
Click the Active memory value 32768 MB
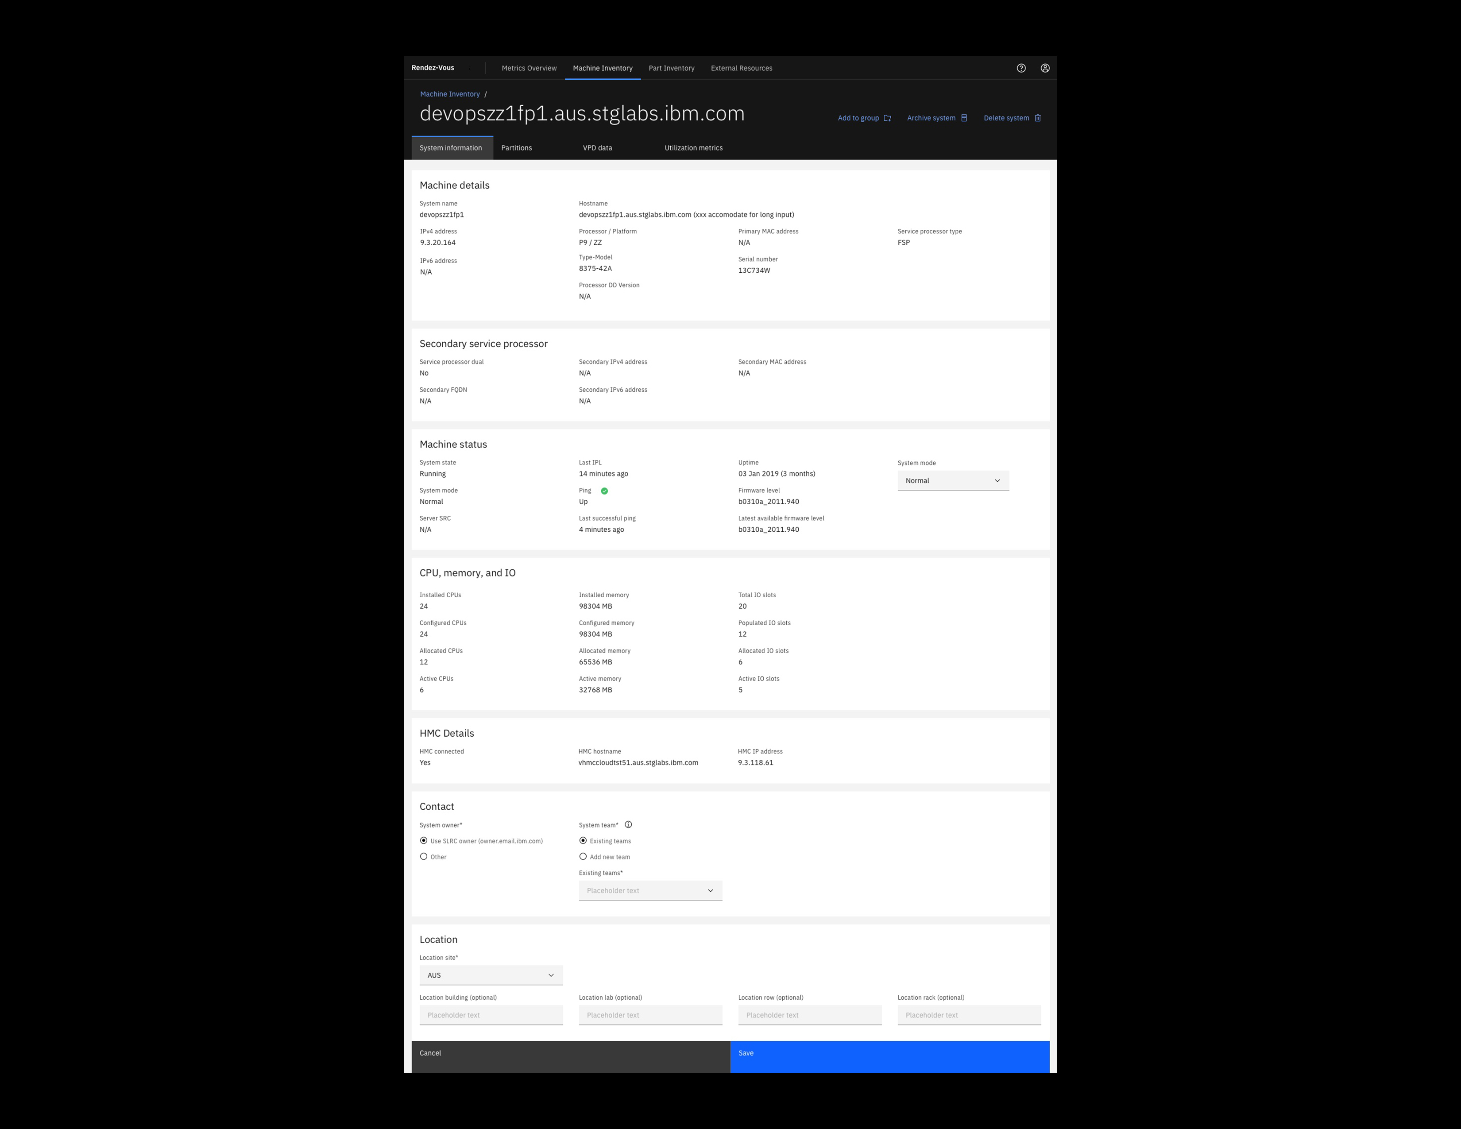coord(595,690)
